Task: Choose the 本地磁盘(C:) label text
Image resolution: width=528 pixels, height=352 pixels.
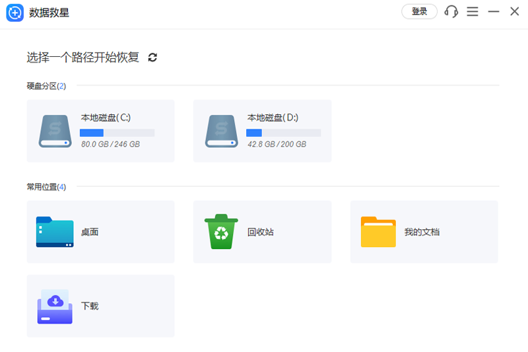Action: click(106, 118)
